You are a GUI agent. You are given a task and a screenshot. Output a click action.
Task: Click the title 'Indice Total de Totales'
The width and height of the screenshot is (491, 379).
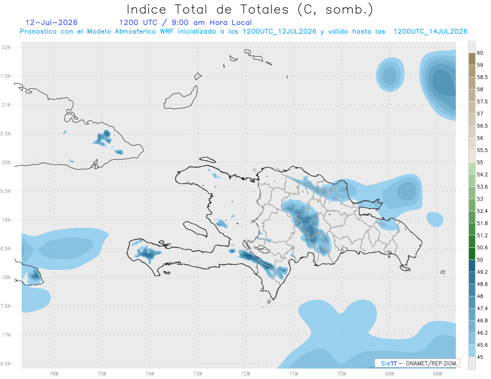207,9
